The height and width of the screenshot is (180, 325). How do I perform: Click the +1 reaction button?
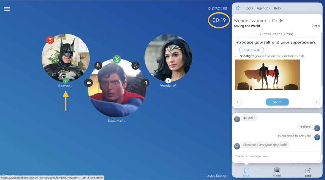tap(145, 83)
